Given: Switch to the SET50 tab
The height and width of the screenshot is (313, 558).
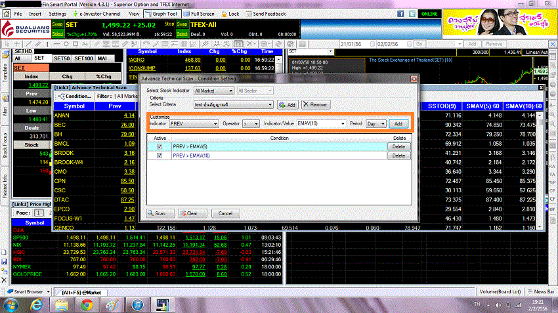Looking at the screenshot, I should coord(62,58).
